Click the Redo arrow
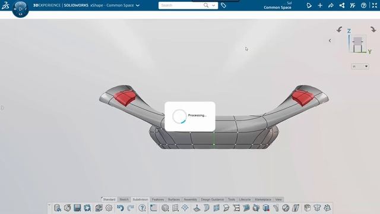 (x=131, y=208)
